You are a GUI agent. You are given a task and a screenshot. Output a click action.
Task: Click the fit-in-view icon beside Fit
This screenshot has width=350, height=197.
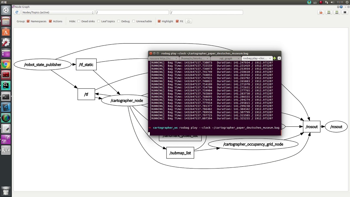189,21
